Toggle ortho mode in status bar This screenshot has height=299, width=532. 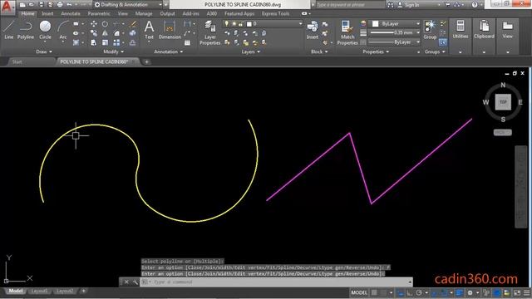[x=410, y=292]
